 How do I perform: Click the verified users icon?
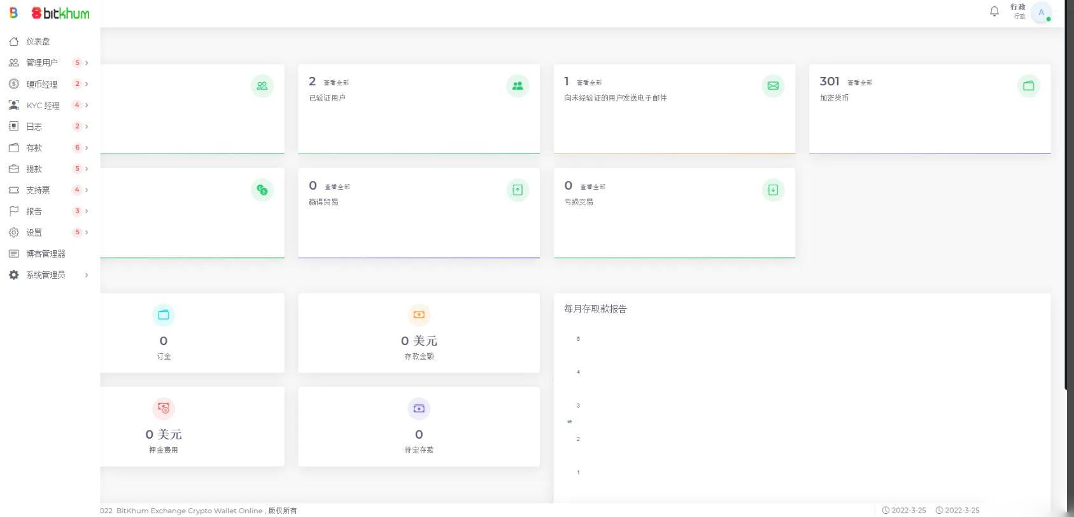[517, 86]
